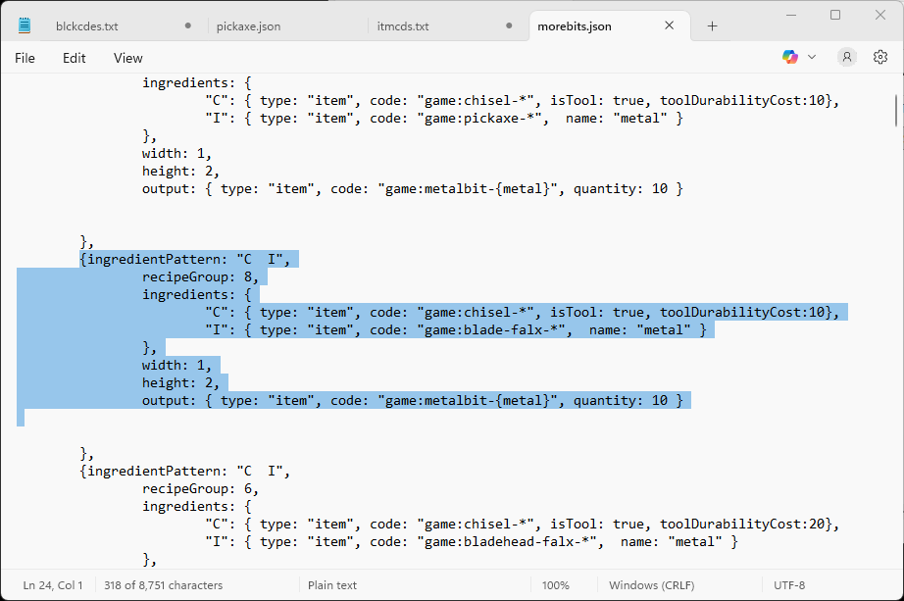Switch to the blckcdes.txt tab
The height and width of the screenshot is (601, 904).
[90, 26]
